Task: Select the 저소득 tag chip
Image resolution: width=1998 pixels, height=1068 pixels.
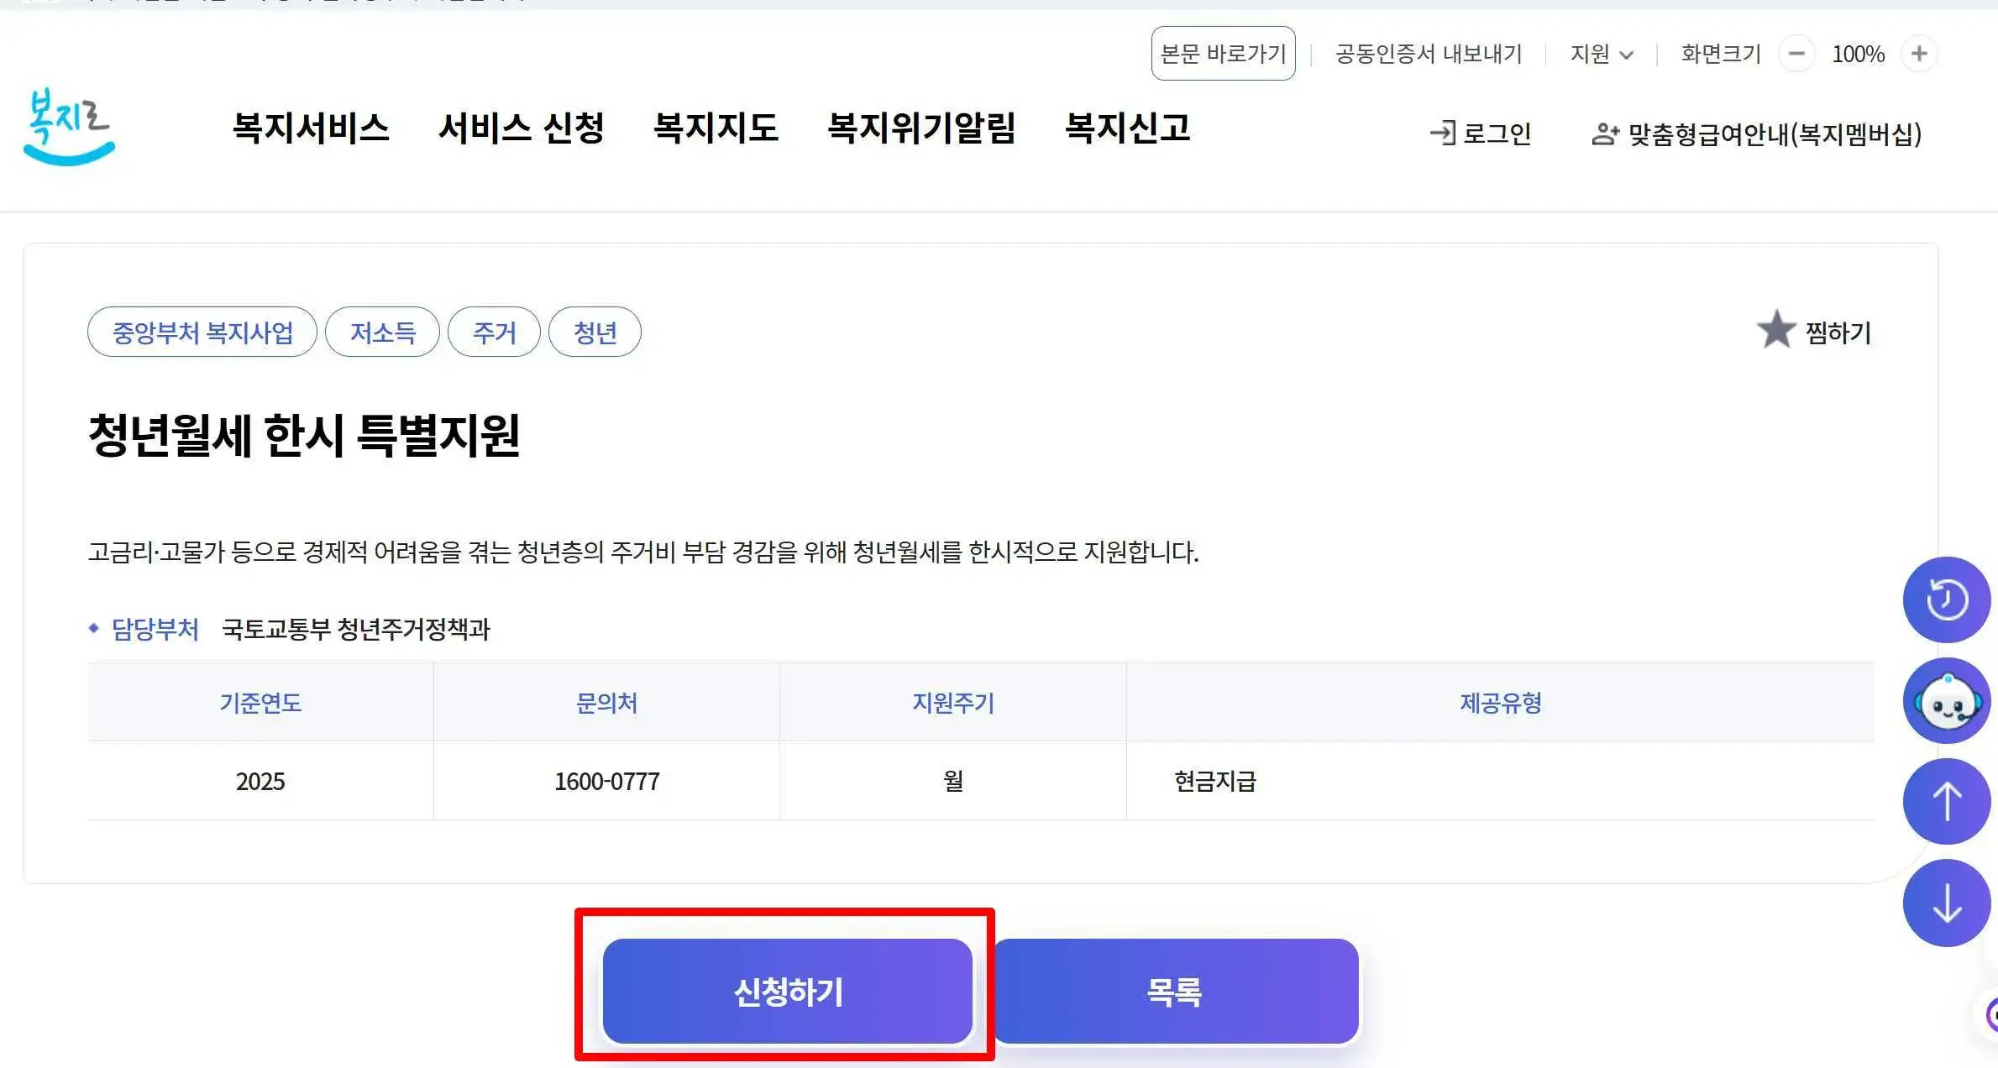Action: click(x=382, y=332)
